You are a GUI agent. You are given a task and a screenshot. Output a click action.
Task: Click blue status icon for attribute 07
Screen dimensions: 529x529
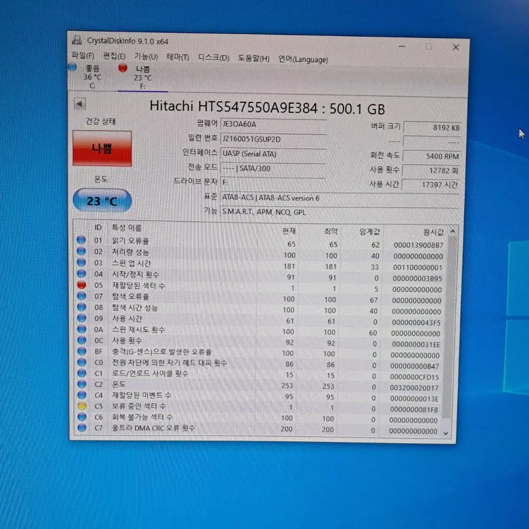pos(82,295)
